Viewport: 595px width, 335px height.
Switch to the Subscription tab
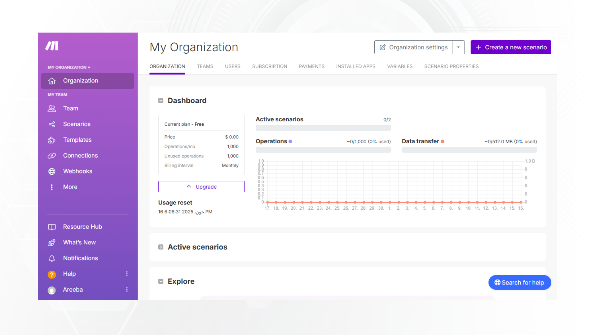pos(270,66)
